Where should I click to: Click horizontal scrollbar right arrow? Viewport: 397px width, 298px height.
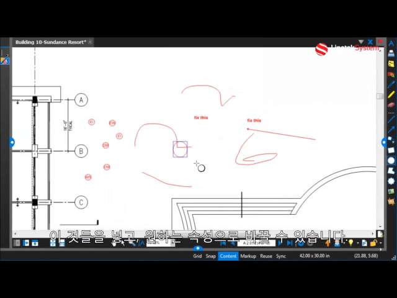pyautogui.click(x=373, y=233)
